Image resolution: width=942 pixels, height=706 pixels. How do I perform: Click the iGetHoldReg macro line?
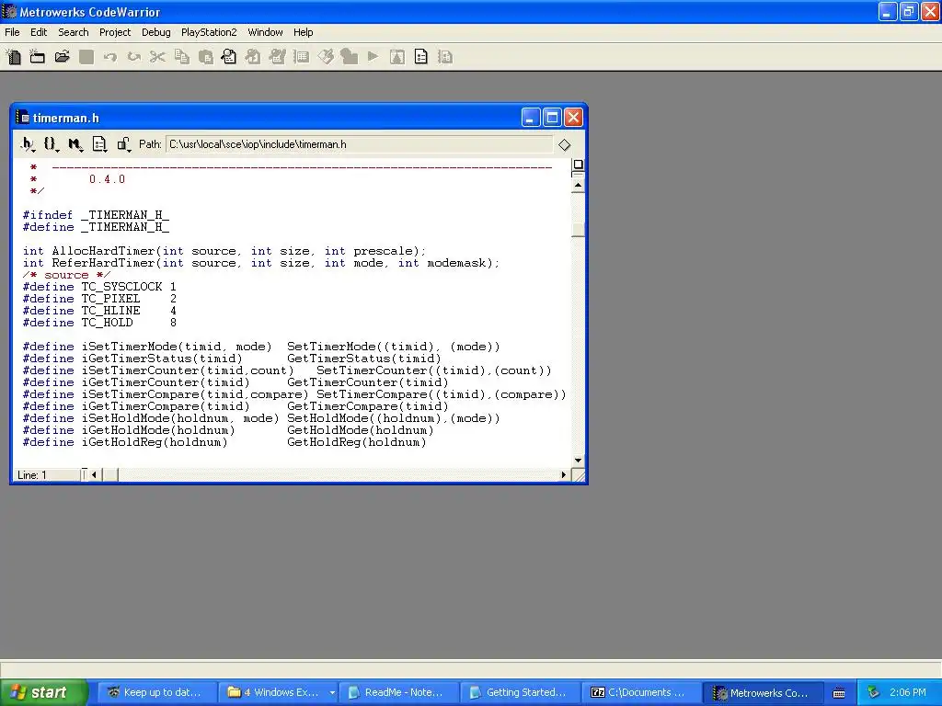[224, 442]
